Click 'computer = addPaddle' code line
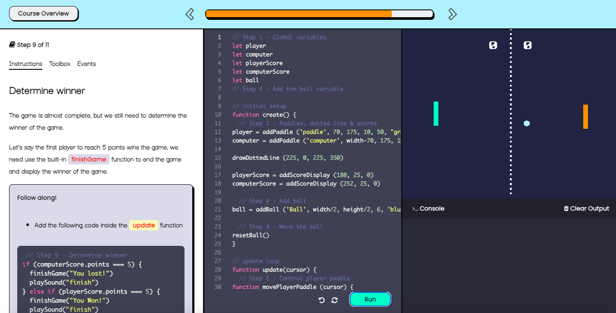This screenshot has height=313, width=616. click(317, 140)
